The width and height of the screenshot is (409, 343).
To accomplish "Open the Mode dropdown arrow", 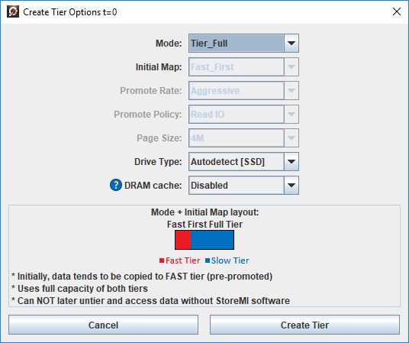I will click(291, 43).
